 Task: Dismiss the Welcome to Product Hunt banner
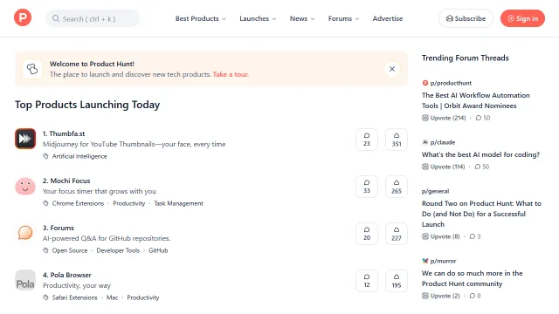392,69
